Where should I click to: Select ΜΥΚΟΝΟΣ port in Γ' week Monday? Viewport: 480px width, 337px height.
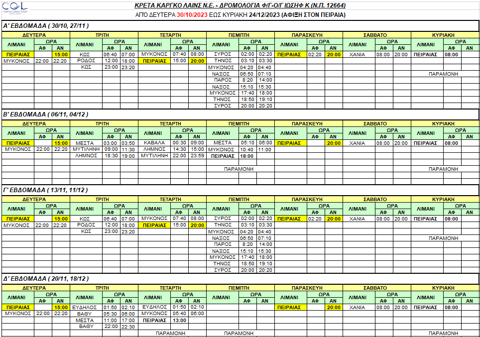(18, 225)
